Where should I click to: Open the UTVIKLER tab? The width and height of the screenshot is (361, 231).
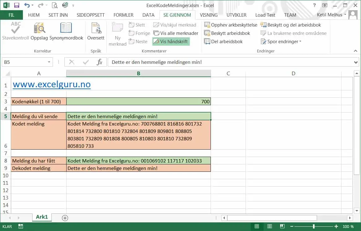tap(237, 15)
